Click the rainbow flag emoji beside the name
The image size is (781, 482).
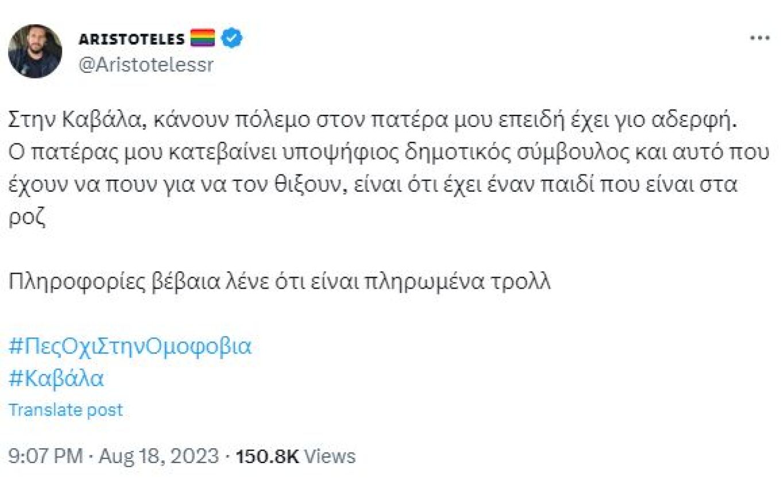click(202, 38)
